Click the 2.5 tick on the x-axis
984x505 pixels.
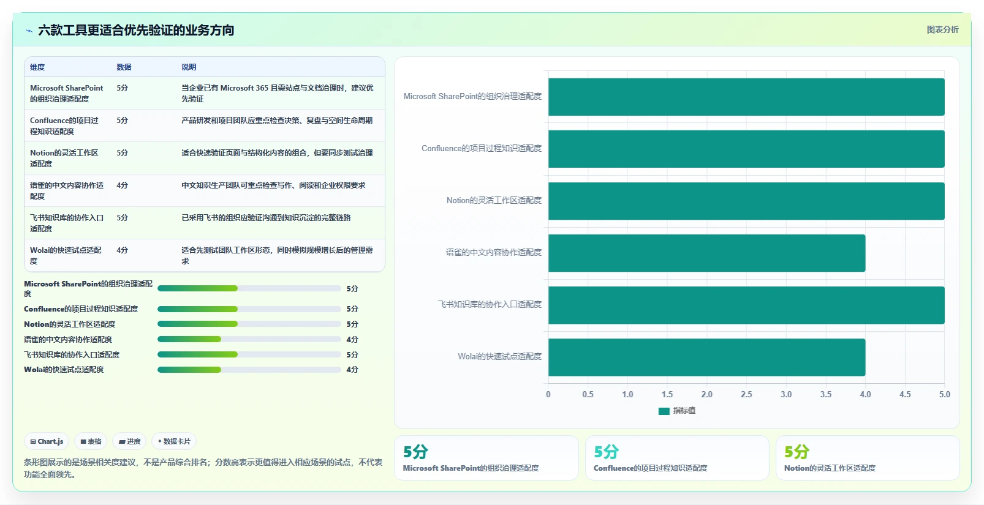746,395
